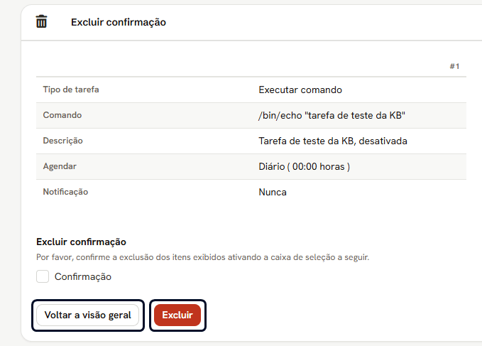482x346 pixels.
Task: Go back via Voltar a visão geral
Action: tap(87, 315)
